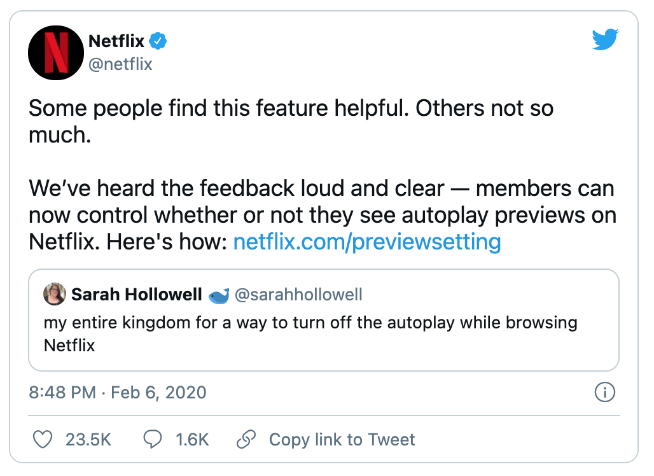654x476 pixels.
Task: Open the quoted tweet about autoplay
Action: (323, 334)
